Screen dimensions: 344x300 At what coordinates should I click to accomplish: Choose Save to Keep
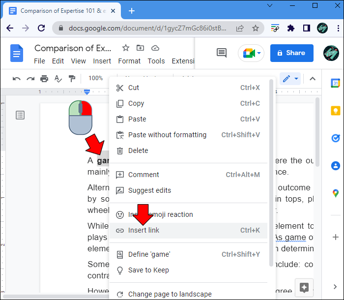(188, 270)
